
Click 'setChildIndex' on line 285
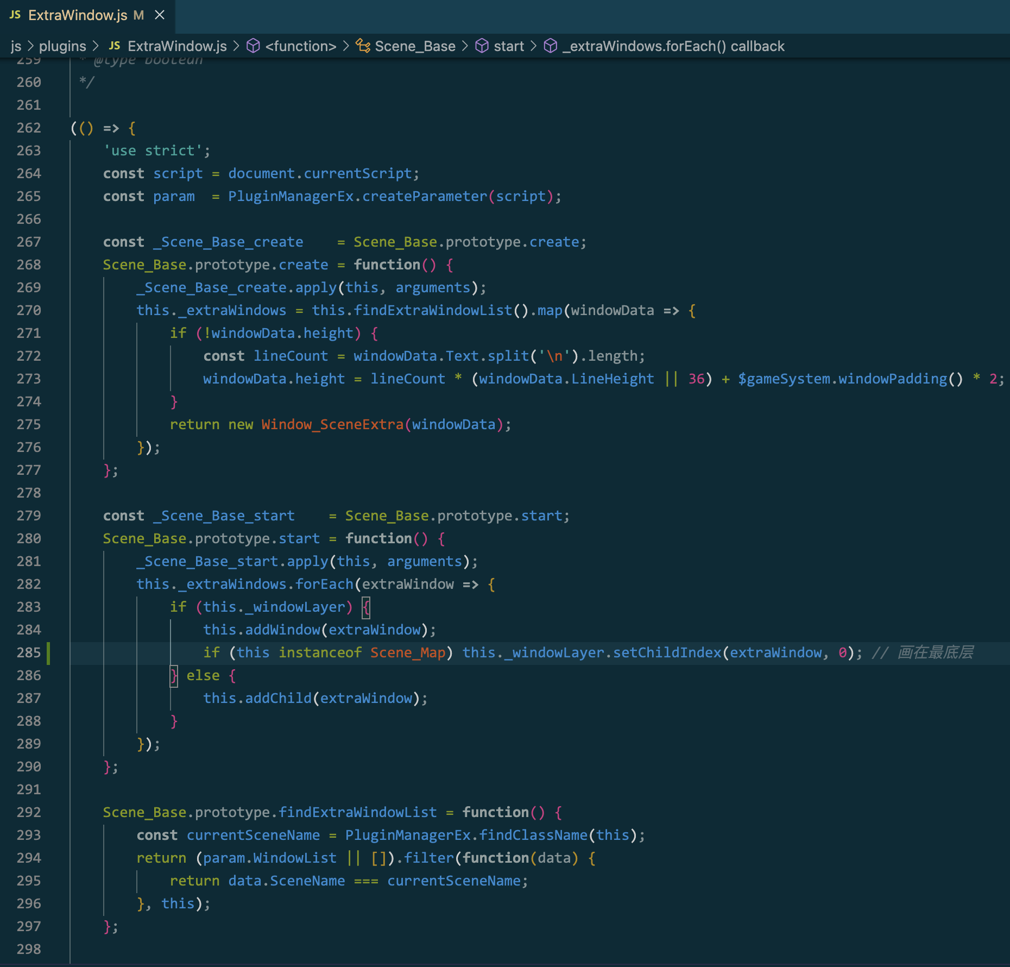pyautogui.click(x=667, y=652)
